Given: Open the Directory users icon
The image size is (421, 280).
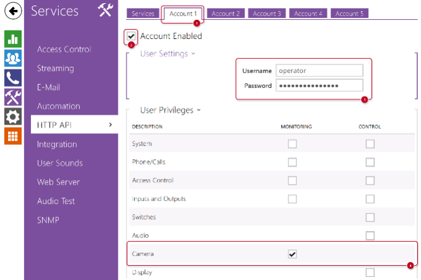Looking at the screenshot, I should (13, 58).
